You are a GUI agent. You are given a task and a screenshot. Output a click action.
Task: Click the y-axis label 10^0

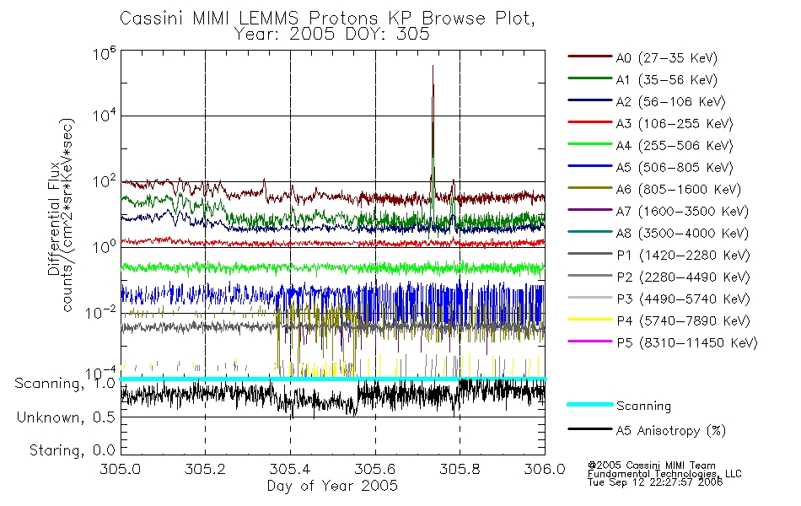(x=105, y=246)
